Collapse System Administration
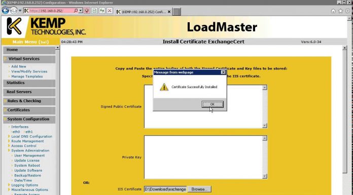 (x=30, y=151)
